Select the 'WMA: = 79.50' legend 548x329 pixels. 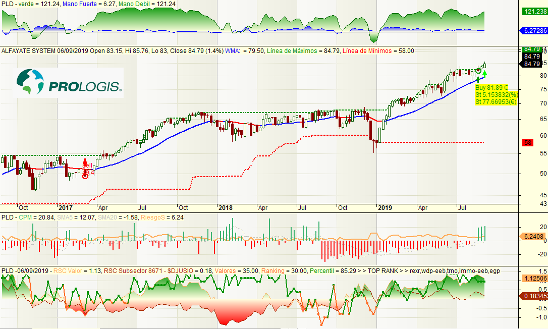tap(245, 51)
